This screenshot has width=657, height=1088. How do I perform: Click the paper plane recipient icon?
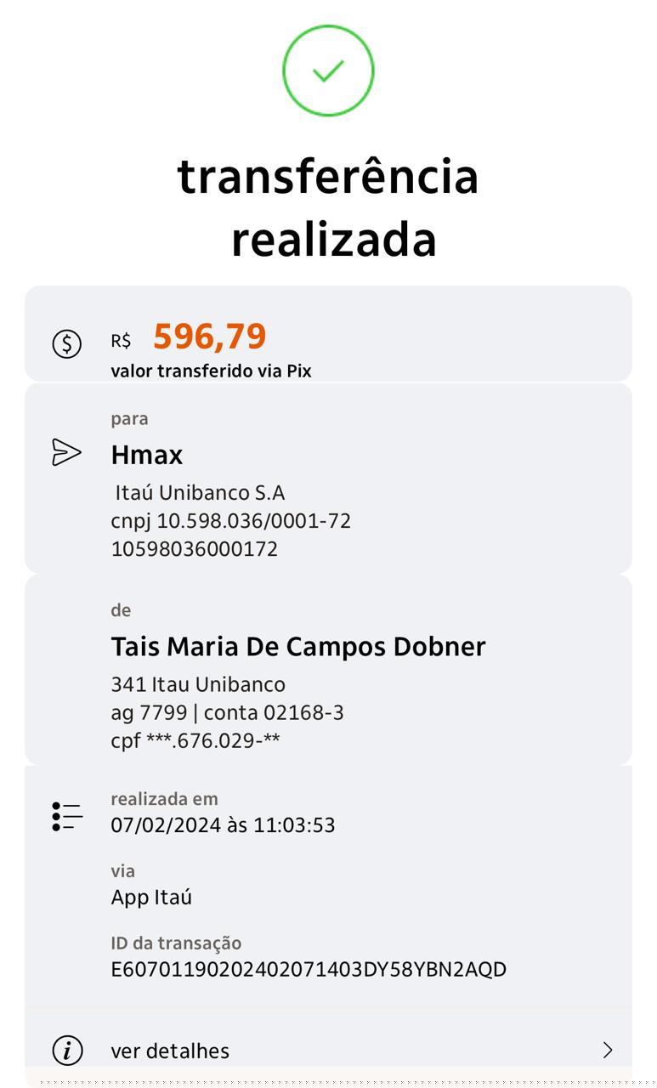point(67,452)
